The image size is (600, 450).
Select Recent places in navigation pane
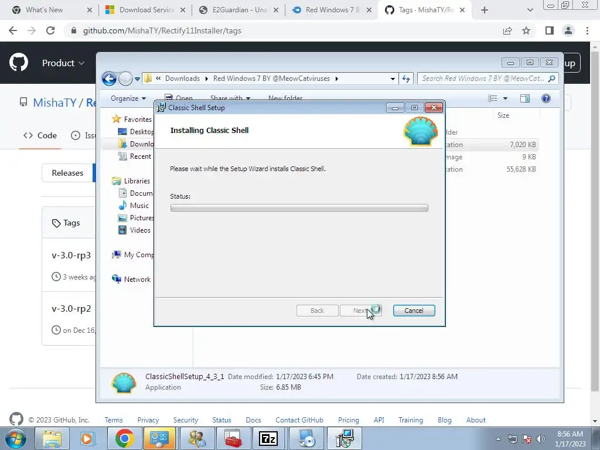(134, 156)
